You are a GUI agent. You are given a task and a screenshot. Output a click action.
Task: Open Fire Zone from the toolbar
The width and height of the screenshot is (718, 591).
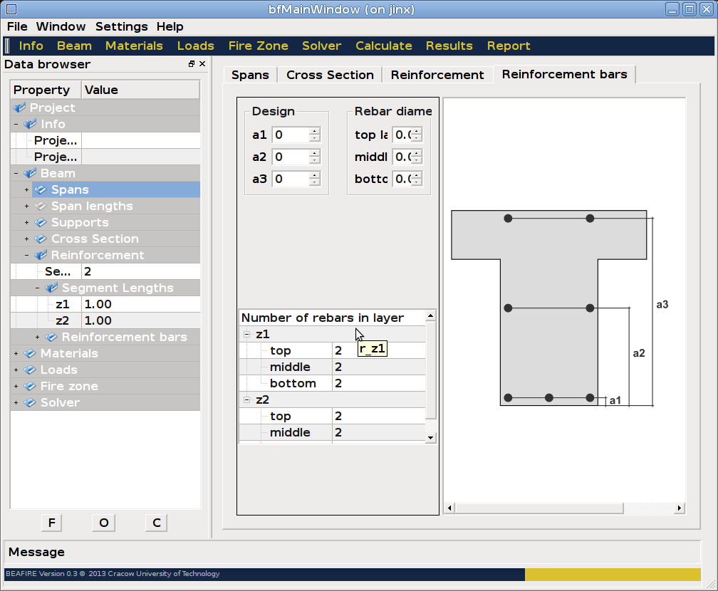tap(258, 46)
